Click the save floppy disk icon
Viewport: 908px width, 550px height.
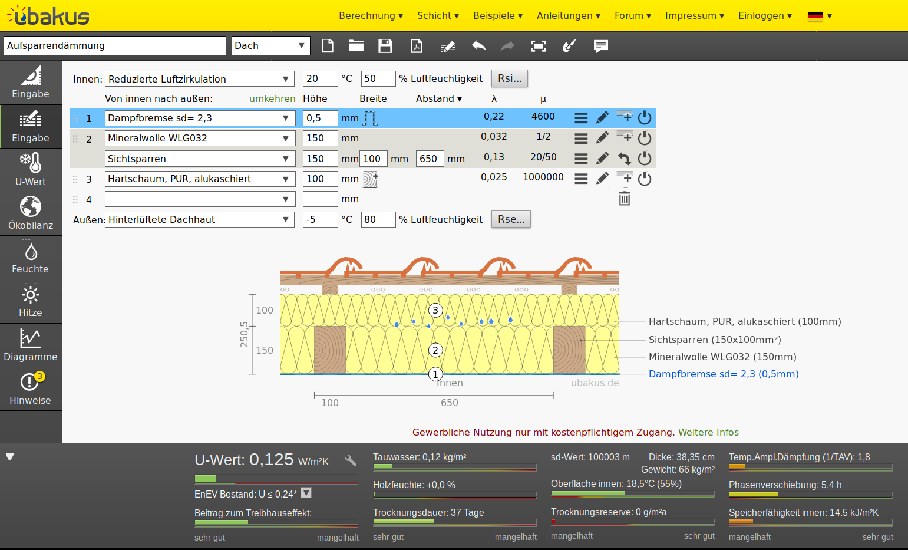pyautogui.click(x=385, y=46)
